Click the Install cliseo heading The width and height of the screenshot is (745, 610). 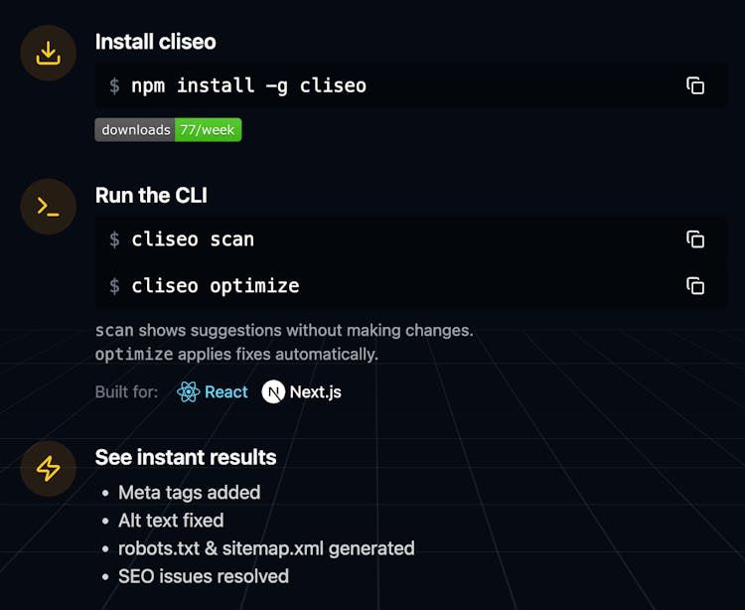click(x=155, y=42)
